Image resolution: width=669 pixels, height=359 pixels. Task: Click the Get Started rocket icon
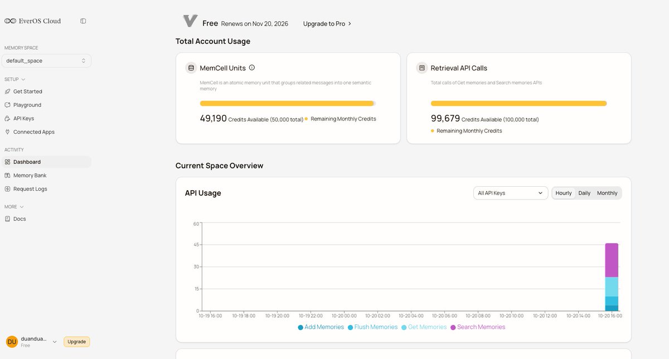click(x=7, y=91)
